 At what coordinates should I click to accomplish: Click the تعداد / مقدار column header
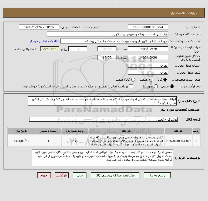(48, 131)
